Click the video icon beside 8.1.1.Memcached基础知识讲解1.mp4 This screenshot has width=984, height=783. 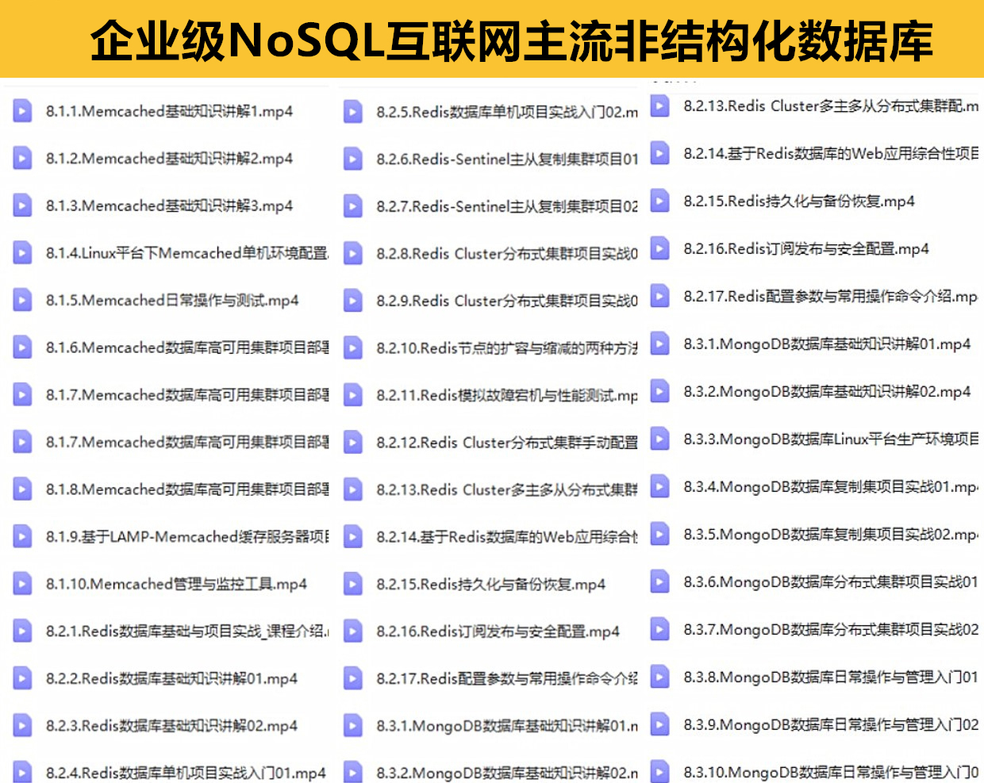(22, 111)
